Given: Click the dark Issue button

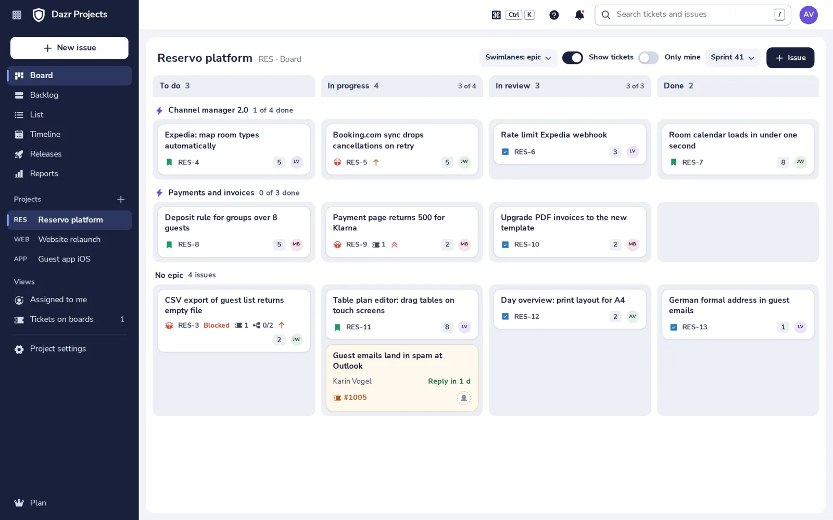Looking at the screenshot, I should (x=790, y=58).
